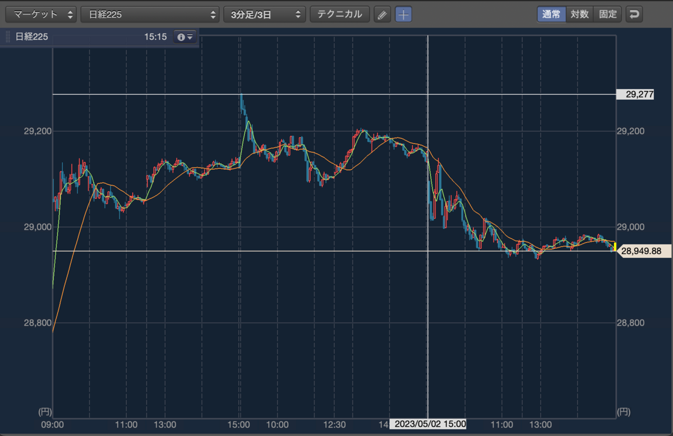Click the return arrow reset icon
This screenshot has height=436, width=673.
[634, 15]
